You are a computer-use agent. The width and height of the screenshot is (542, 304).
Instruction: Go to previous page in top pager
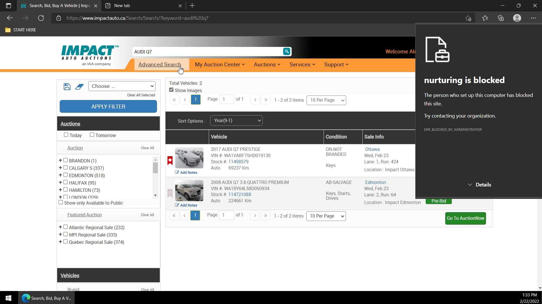coord(185,100)
